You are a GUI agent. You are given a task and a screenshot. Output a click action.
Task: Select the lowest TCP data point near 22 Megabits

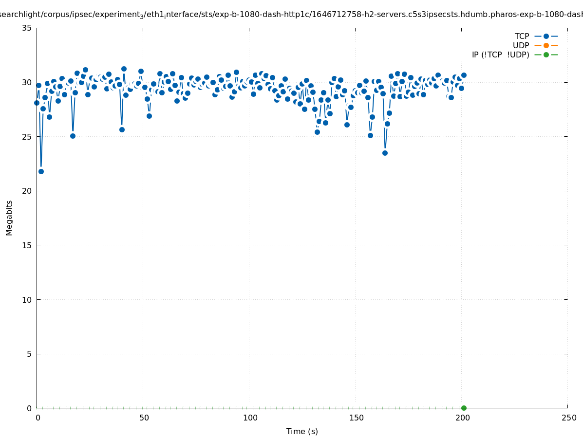click(41, 171)
